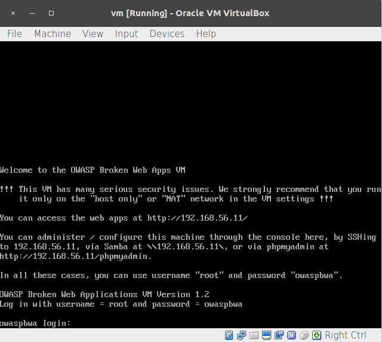The height and width of the screenshot is (342, 382).
Task: Open the Help menu
Action: click(x=206, y=33)
